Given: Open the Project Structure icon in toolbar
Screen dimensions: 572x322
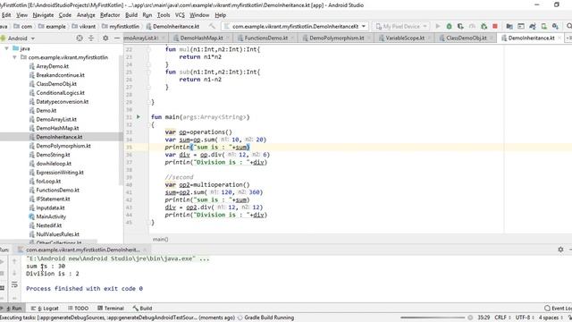Looking at the screenshot, I should [x=509, y=26].
